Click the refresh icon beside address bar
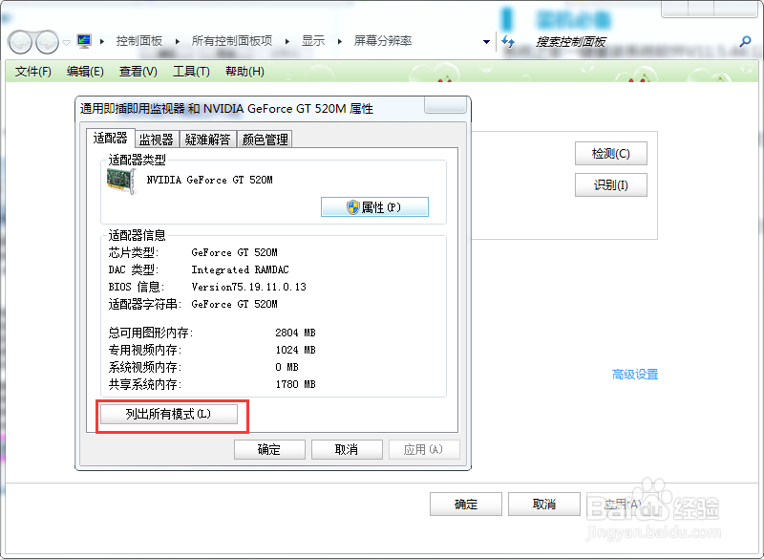 tap(508, 42)
